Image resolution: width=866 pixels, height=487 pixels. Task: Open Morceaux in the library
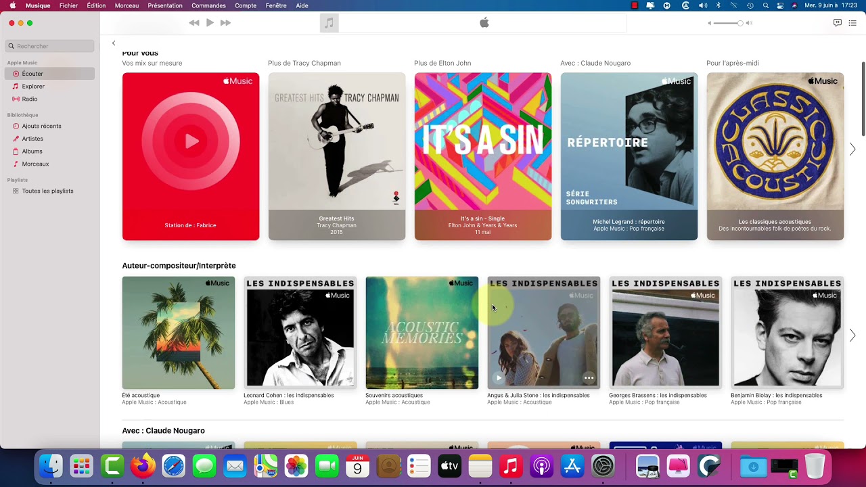50,164
